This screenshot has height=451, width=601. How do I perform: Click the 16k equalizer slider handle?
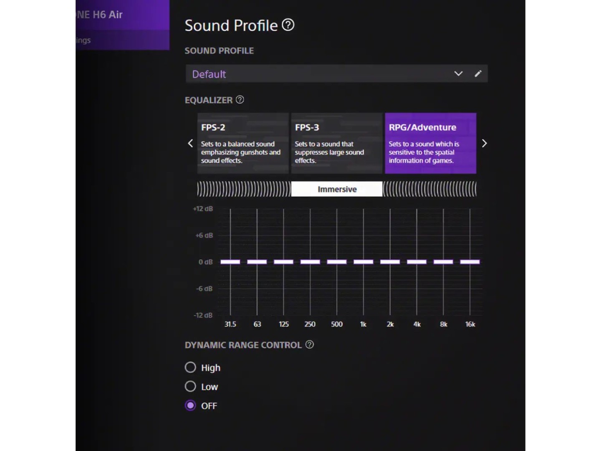pyautogui.click(x=470, y=262)
